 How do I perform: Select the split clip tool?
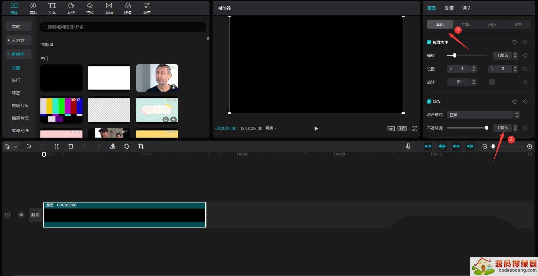tap(56, 146)
